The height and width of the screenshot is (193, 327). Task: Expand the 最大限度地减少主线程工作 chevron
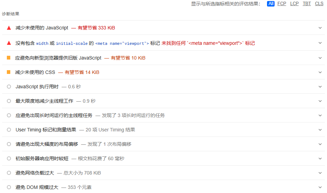320,101
